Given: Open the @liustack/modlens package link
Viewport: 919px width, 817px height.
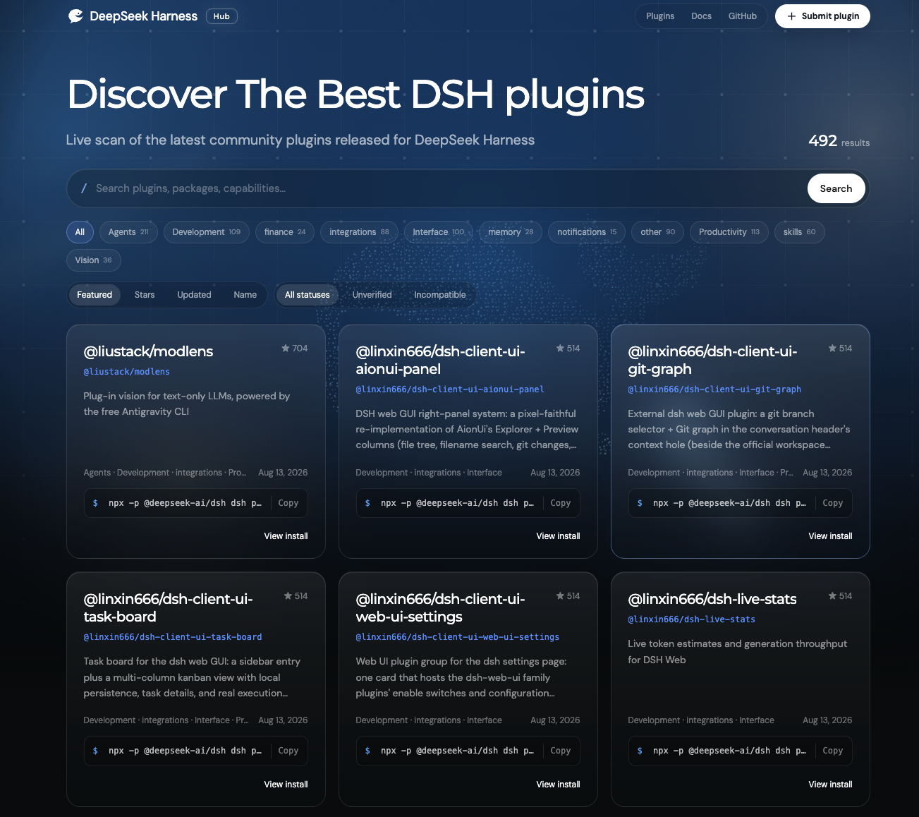Looking at the screenshot, I should tap(127, 371).
